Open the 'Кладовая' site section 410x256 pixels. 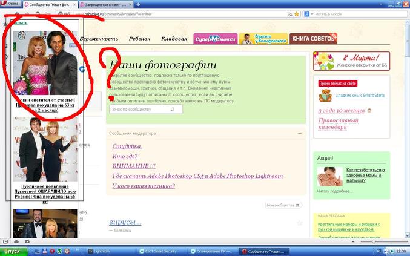174,38
